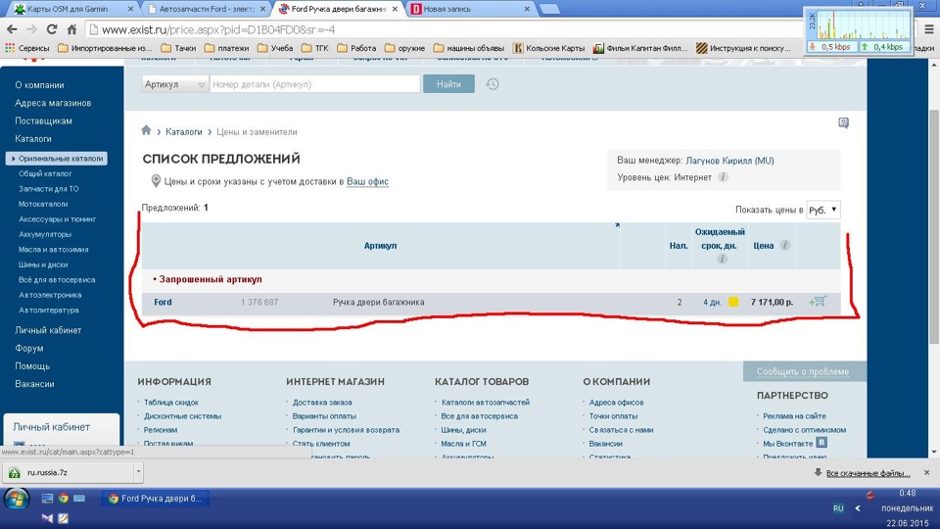Open the Windows Start button
The image size is (940, 529).
(x=17, y=499)
